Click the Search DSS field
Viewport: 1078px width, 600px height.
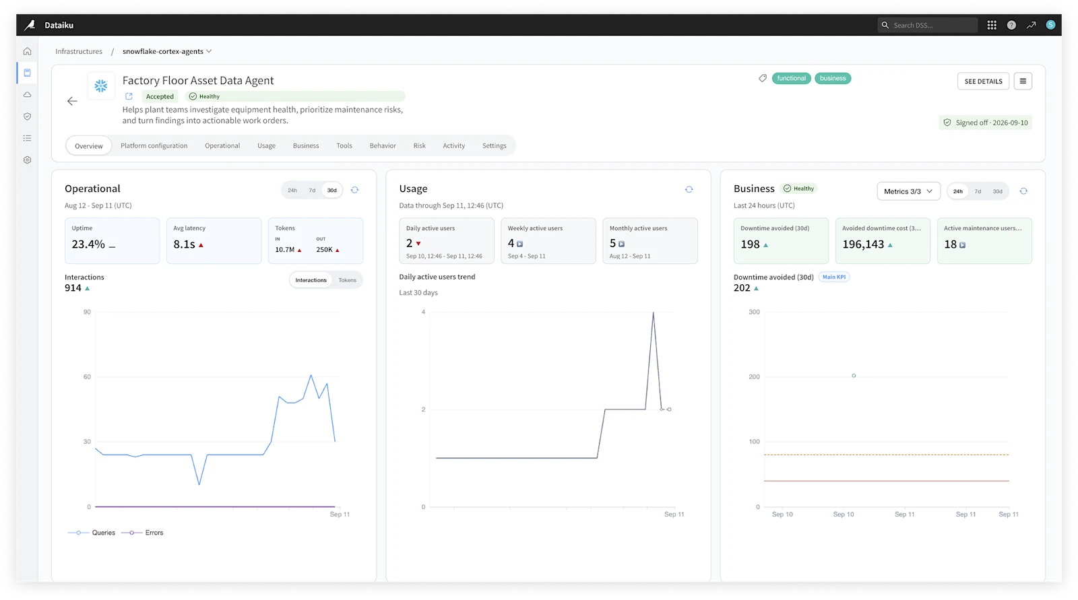click(x=928, y=25)
